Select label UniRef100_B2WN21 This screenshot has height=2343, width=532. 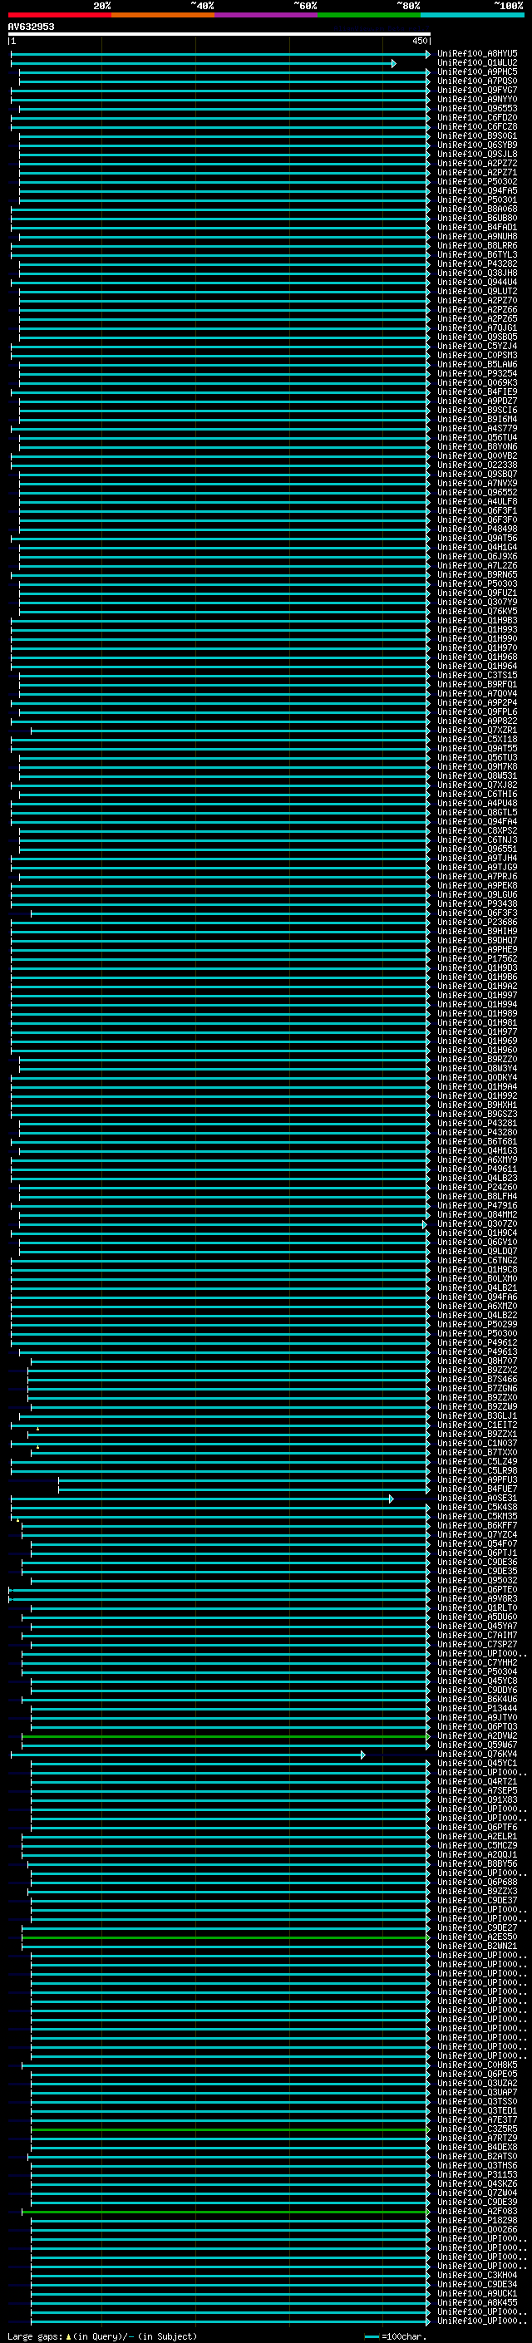pyautogui.click(x=476, y=1946)
